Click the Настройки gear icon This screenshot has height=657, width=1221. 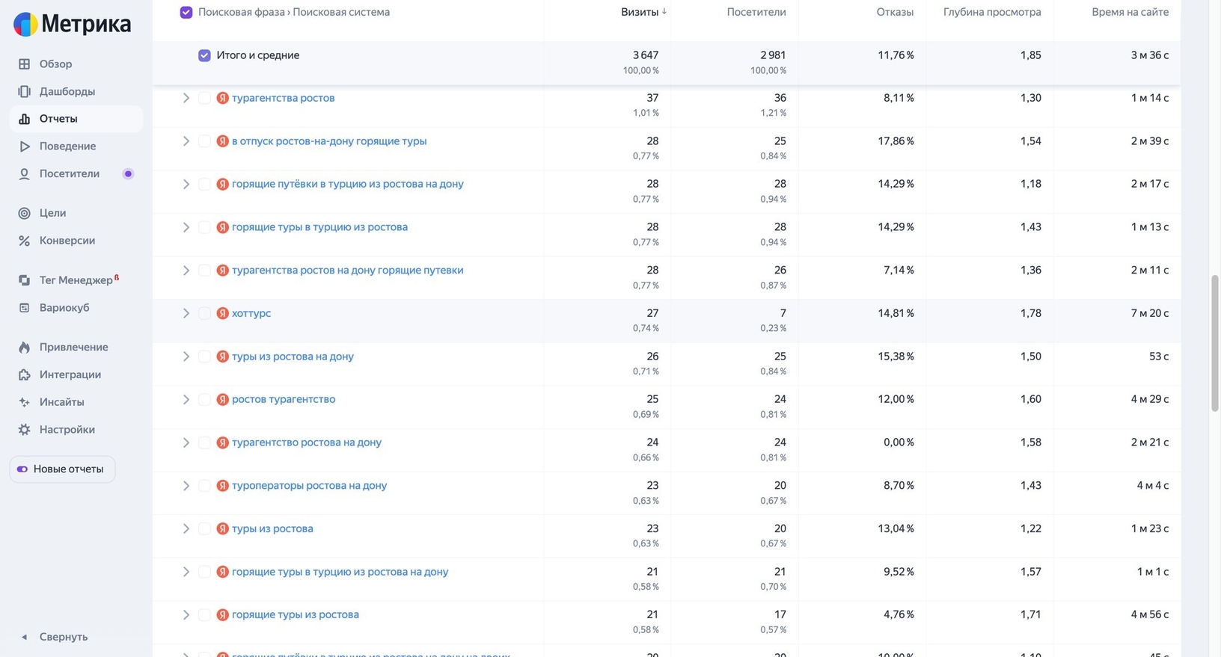(25, 430)
